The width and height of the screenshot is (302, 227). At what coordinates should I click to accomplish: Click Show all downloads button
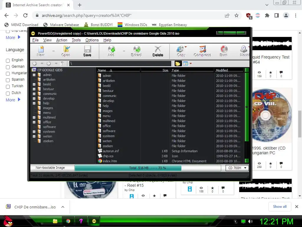click(x=280, y=207)
